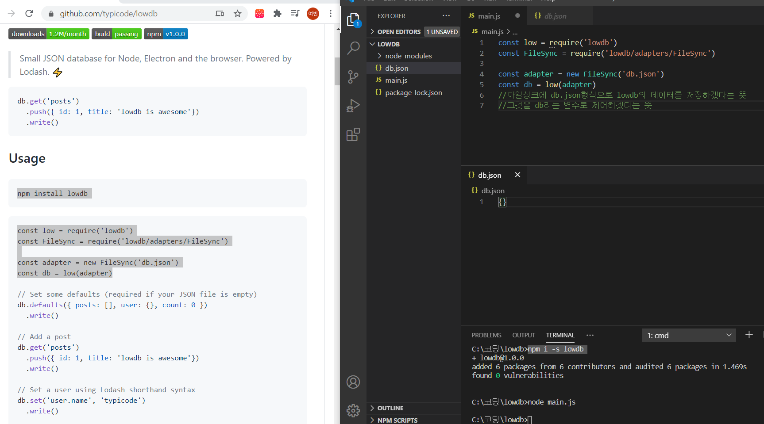Viewport: 764px width, 424px height.
Task: Click the Chrome address bar URL
Action: point(109,14)
